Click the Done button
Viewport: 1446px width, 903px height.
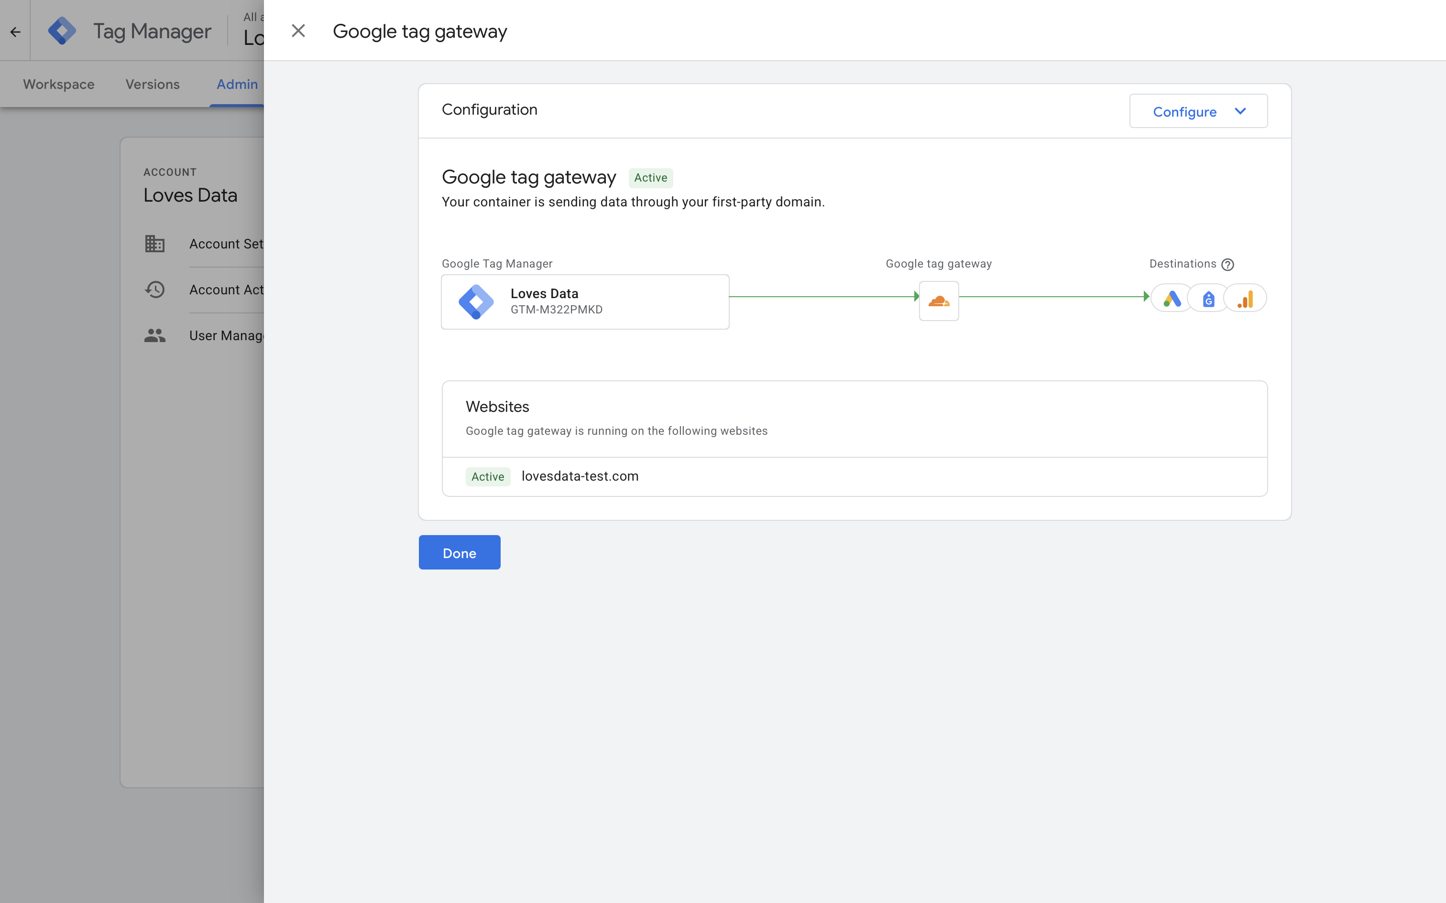[x=459, y=552]
